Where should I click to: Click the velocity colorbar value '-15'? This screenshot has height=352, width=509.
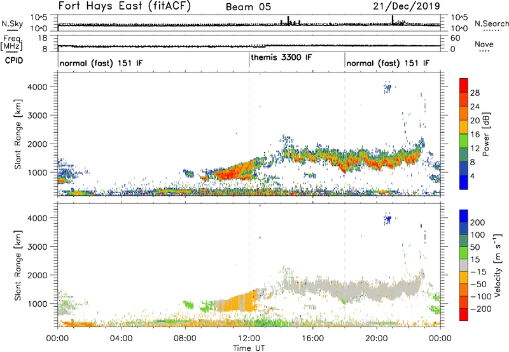click(x=478, y=271)
